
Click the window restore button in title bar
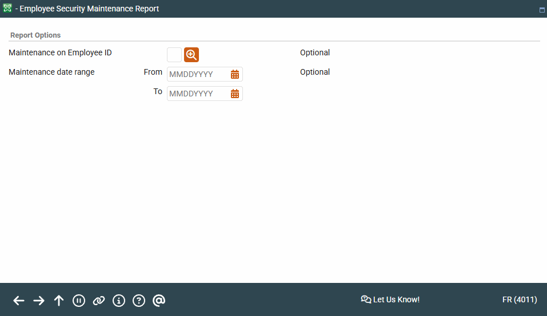pyautogui.click(x=541, y=10)
